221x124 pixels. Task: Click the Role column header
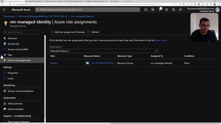pyautogui.click(x=53, y=56)
